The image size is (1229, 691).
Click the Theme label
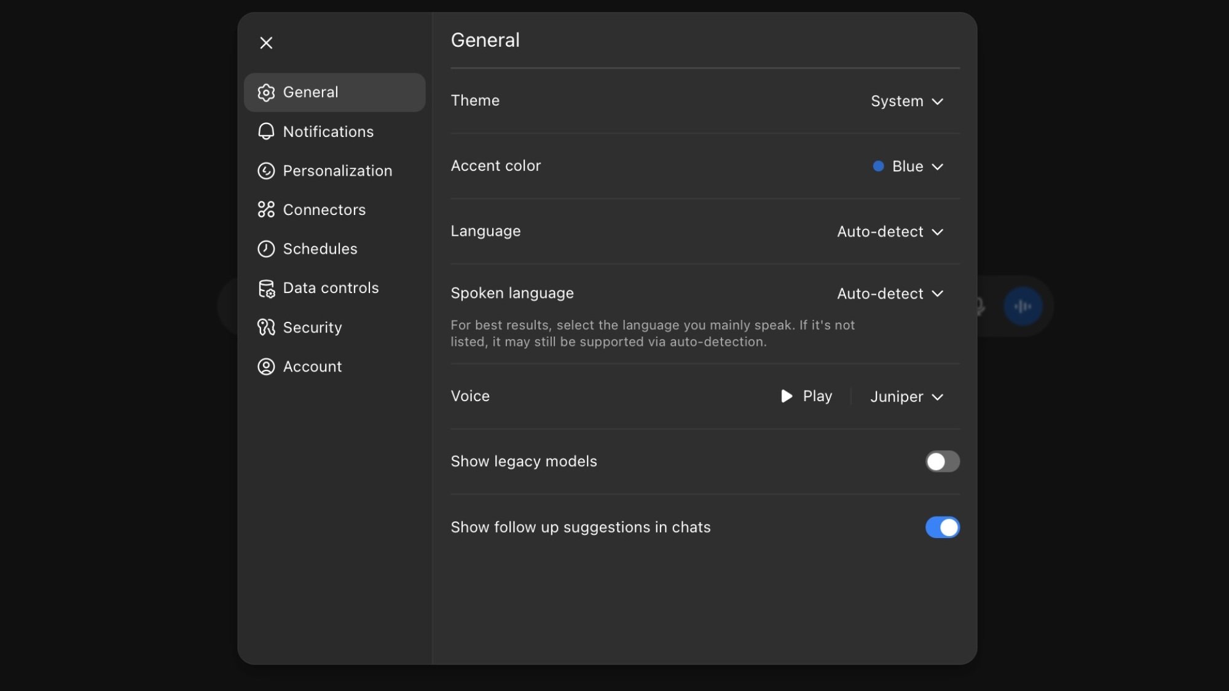tap(475, 101)
